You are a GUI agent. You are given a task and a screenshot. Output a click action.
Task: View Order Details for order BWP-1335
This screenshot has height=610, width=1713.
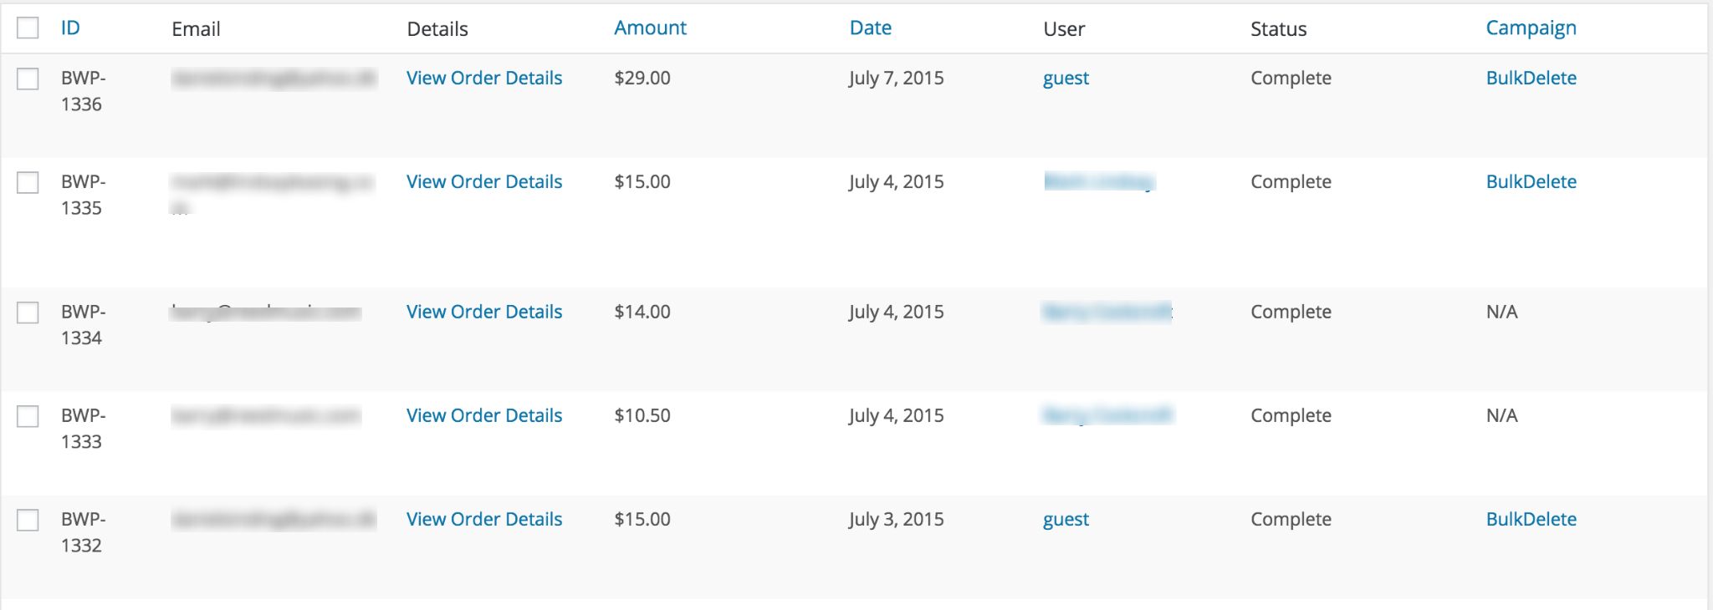484,181
